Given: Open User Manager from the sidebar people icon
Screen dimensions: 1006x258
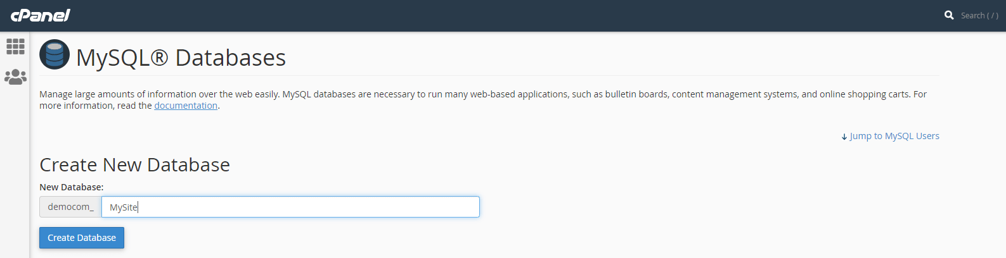Looking at the screenshot, I should pos(15,77).
